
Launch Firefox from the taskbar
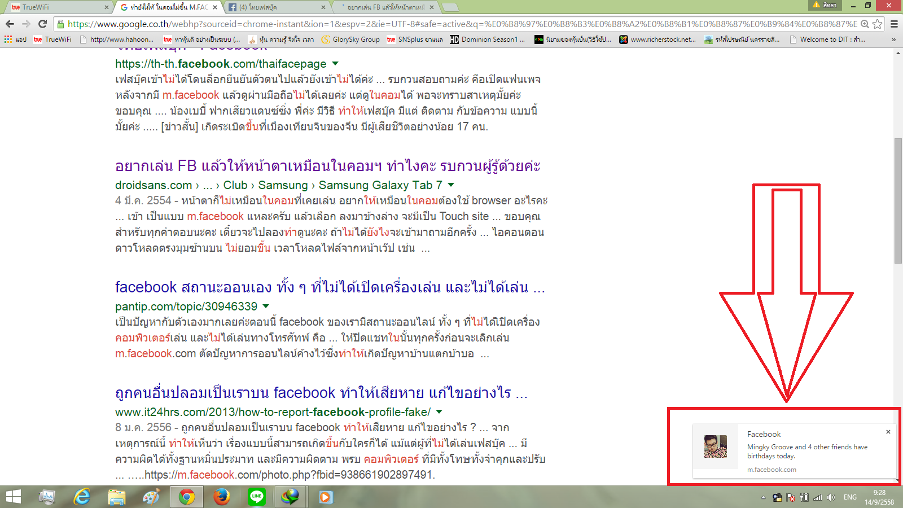222,497
